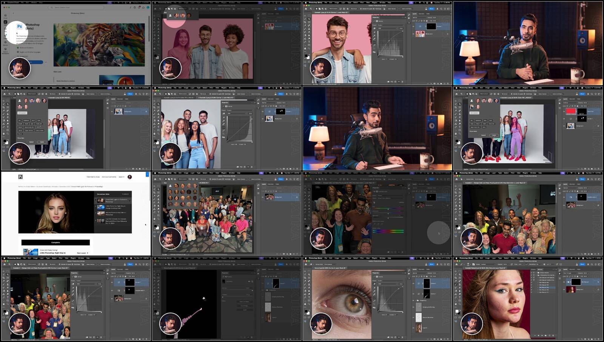
Task: Open Announcements link on website
Action: (109, 177)
